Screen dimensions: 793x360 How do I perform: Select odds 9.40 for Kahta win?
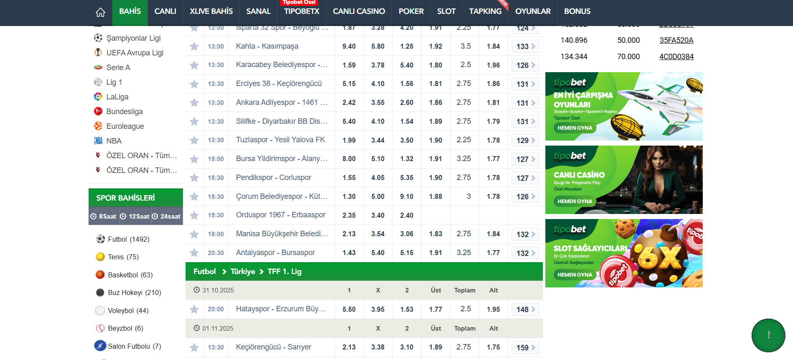click(349, 47)
